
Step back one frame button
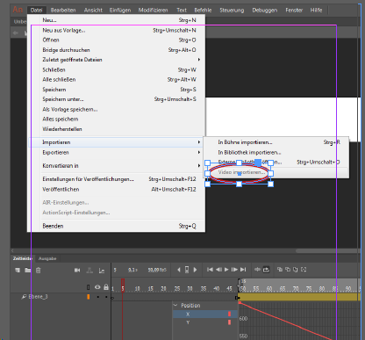click(x=218, y=270)
